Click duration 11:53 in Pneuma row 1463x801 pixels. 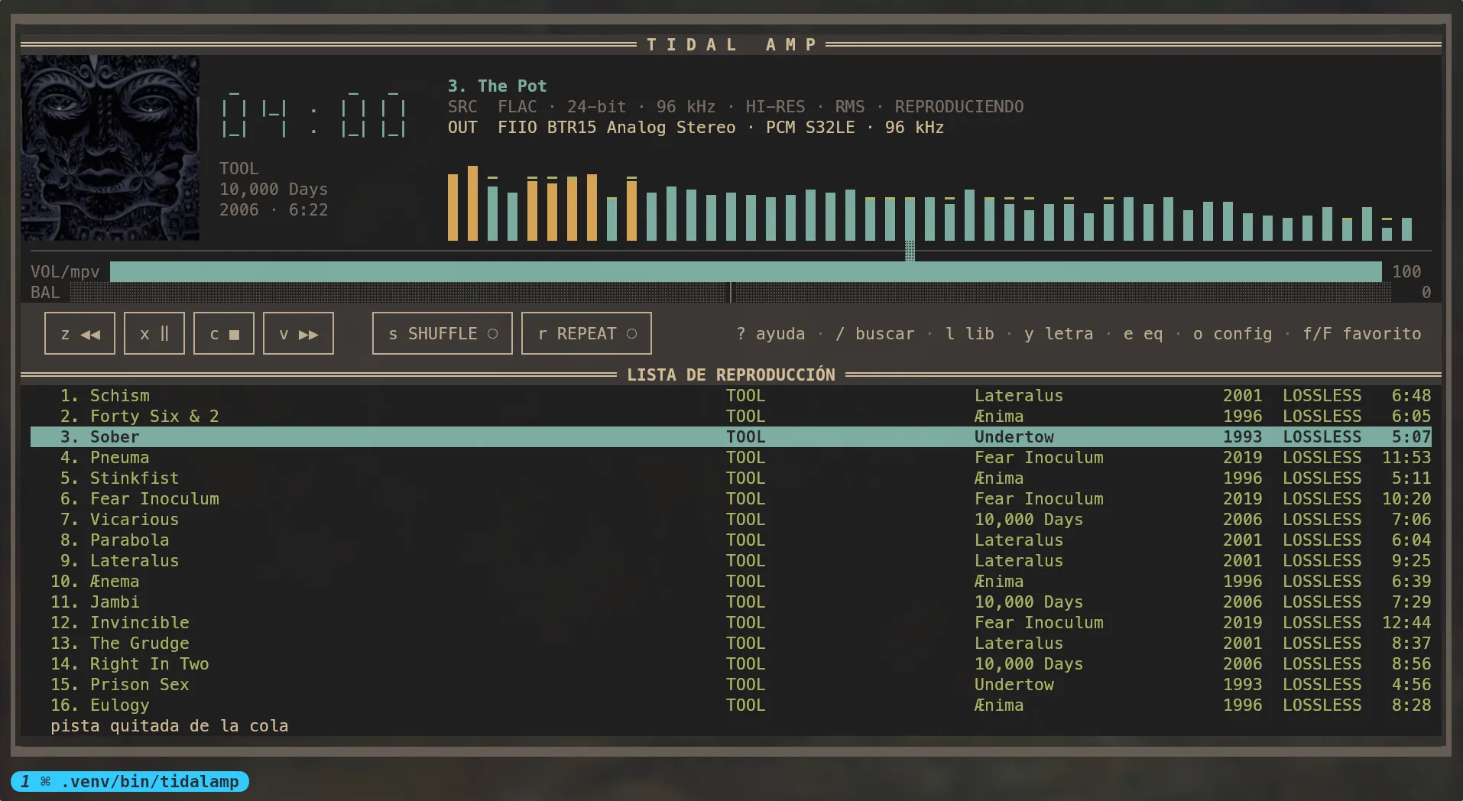1406,458
